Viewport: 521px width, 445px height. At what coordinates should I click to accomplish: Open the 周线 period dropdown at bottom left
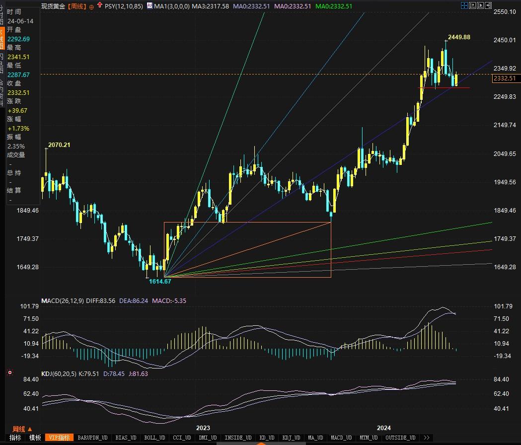pos(22,429)
